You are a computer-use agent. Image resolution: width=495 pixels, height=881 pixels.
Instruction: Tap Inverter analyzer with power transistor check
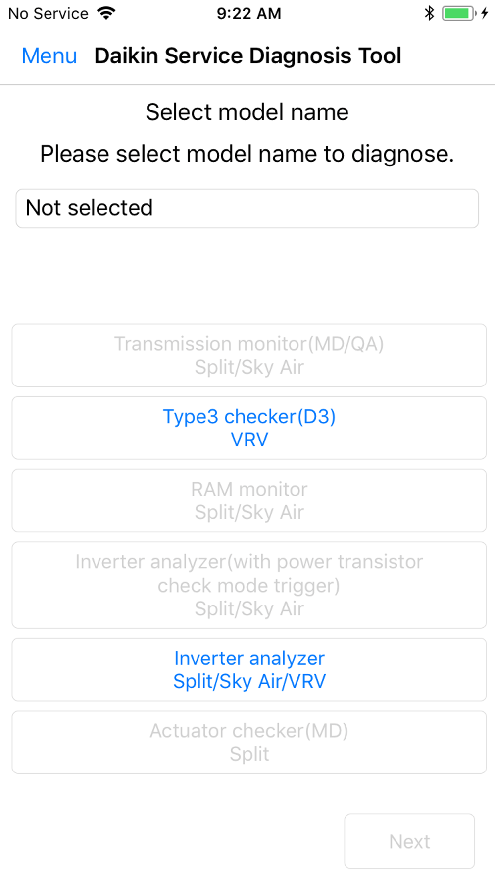pos(249,585)
